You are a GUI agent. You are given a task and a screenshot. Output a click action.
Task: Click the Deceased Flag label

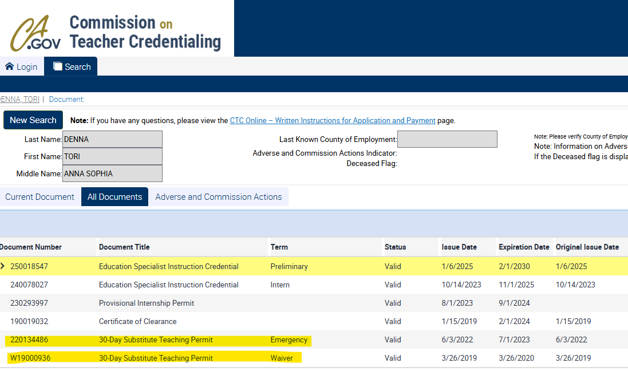(372, 164)
